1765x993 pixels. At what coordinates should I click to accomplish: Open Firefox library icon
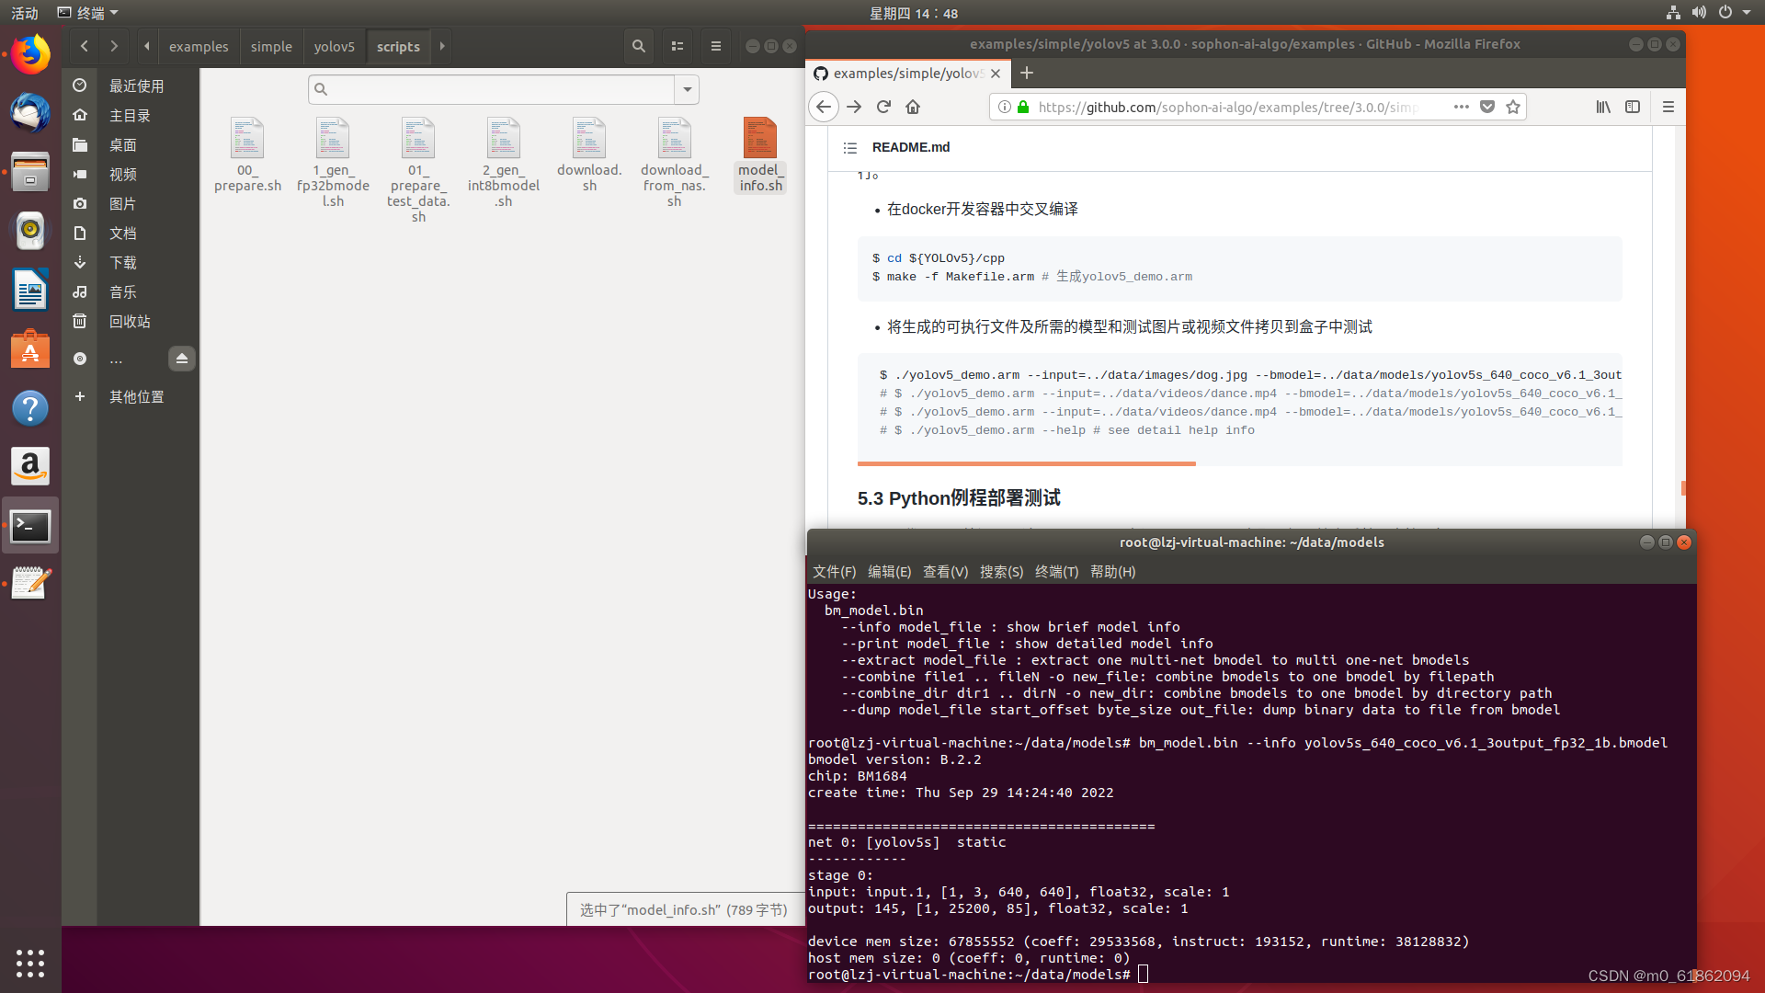[x=1603, y=107]
